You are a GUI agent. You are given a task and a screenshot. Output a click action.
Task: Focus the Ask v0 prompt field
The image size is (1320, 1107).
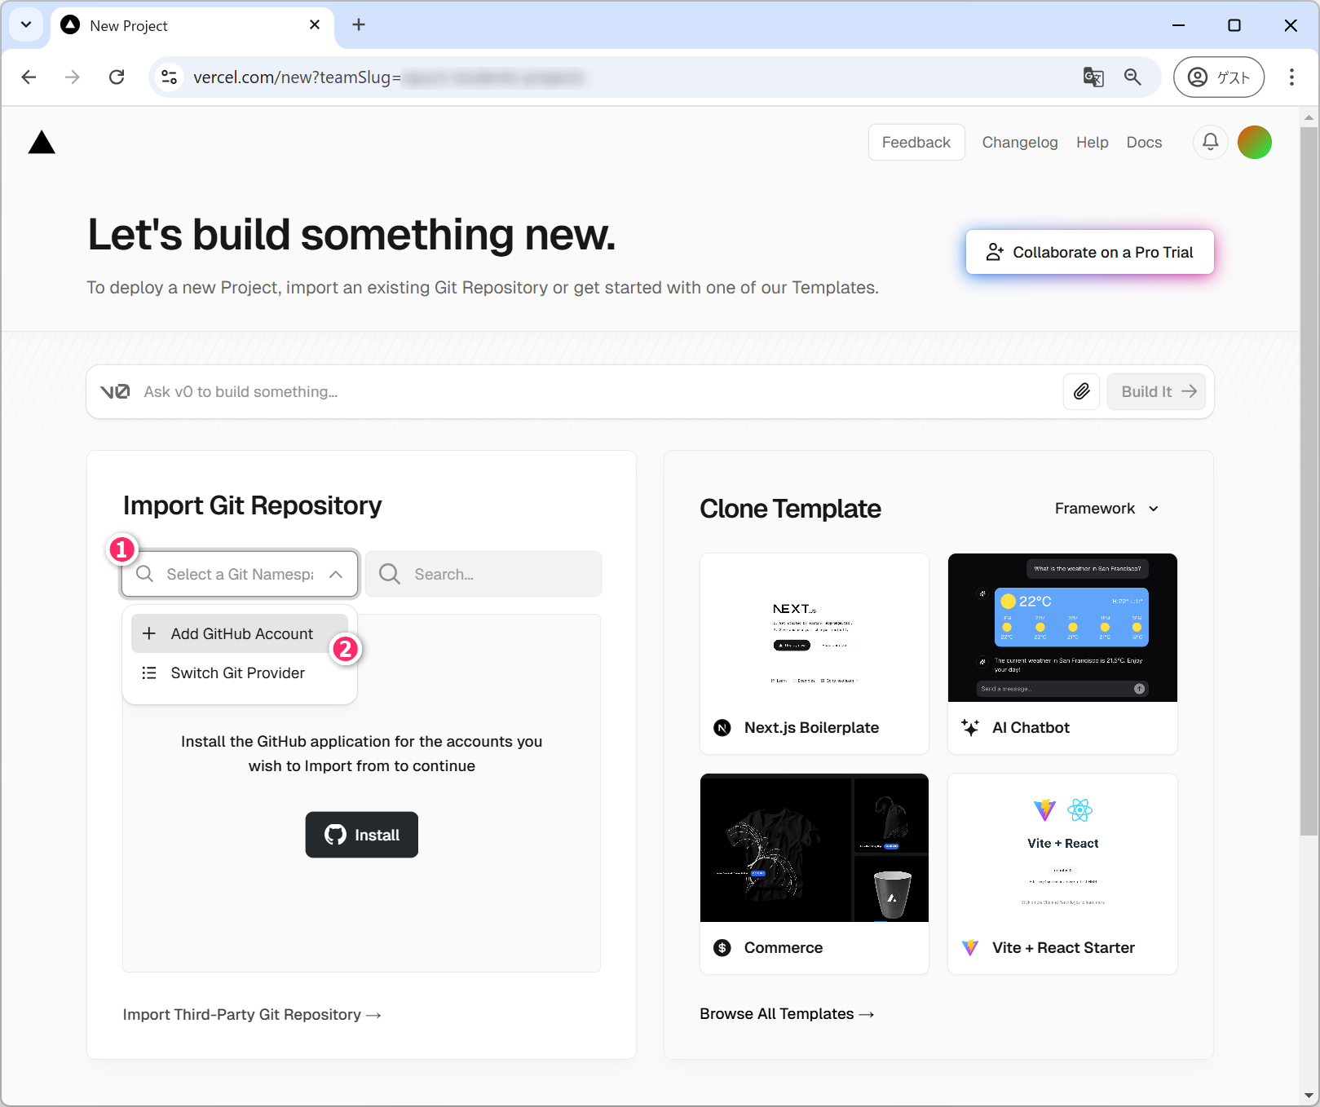click(595, 392)
